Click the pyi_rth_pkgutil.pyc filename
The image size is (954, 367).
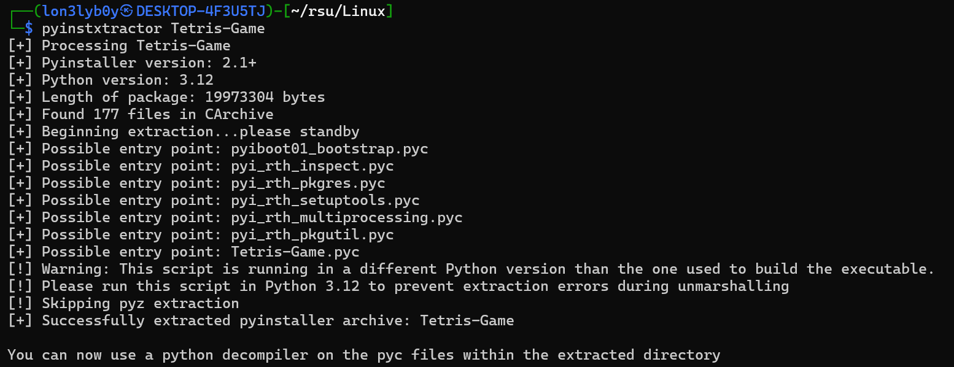pos(312,234)
